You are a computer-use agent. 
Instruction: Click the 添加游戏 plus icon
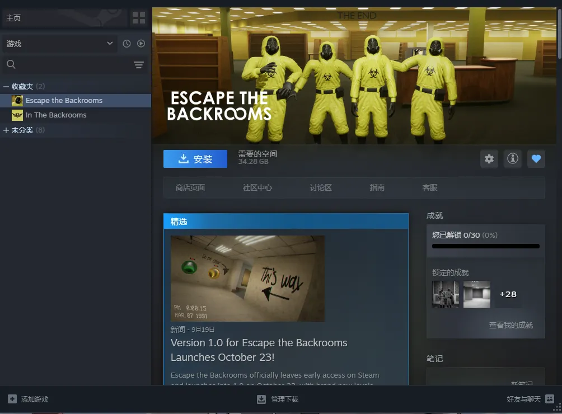(12, 399)
